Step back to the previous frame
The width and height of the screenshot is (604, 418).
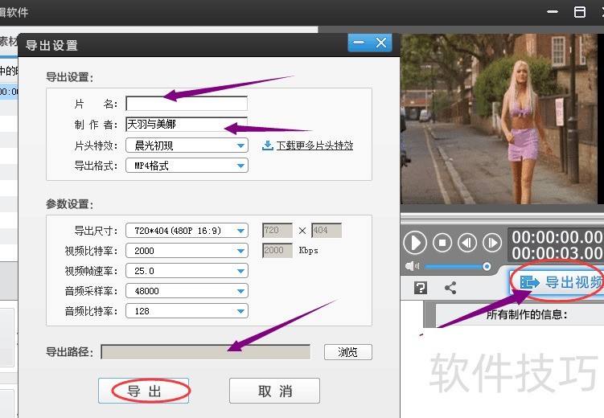tap(466, 242)
